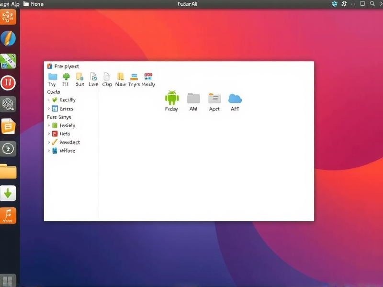Expand the Hets entry in the sidebar
Image resolution: width=383 pixels, height=287 pixels.
(x=64, y=133)
